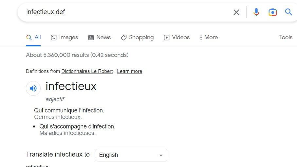Viewport: 297px width, 167px height.
Task: Click the Learn more link
Action: (129, 71)
